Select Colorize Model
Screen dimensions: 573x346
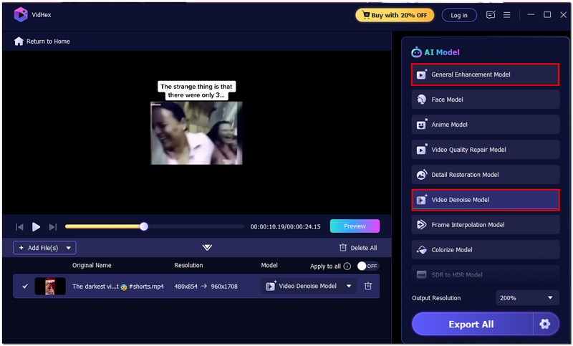pos(486,250)
